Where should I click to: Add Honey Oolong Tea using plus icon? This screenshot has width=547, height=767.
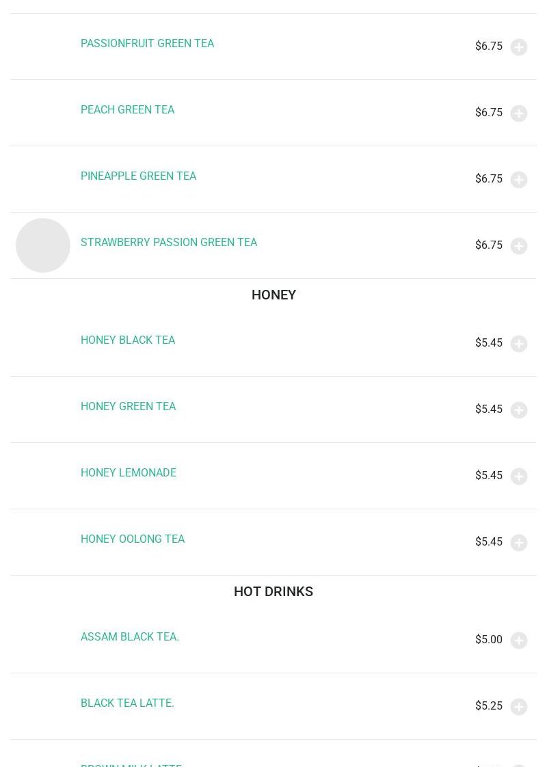pos(518,543)
